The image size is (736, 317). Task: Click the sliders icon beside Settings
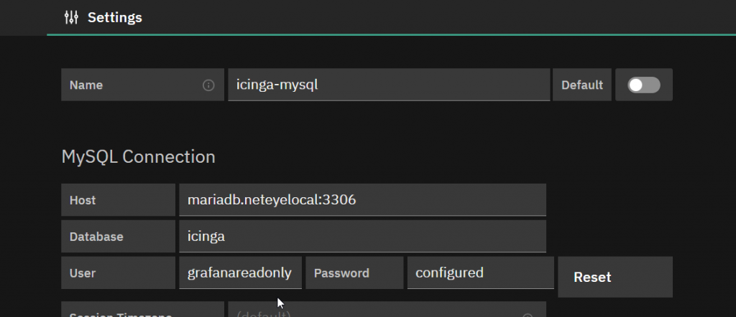71,18
